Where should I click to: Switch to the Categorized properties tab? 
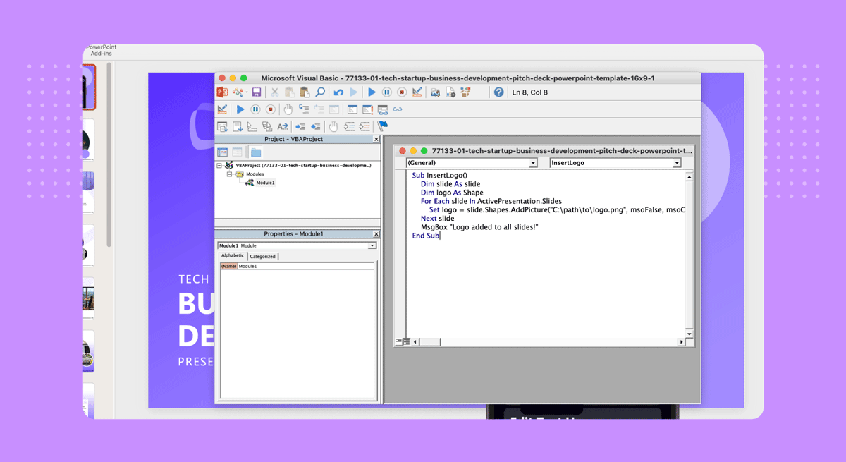[262, 256]
